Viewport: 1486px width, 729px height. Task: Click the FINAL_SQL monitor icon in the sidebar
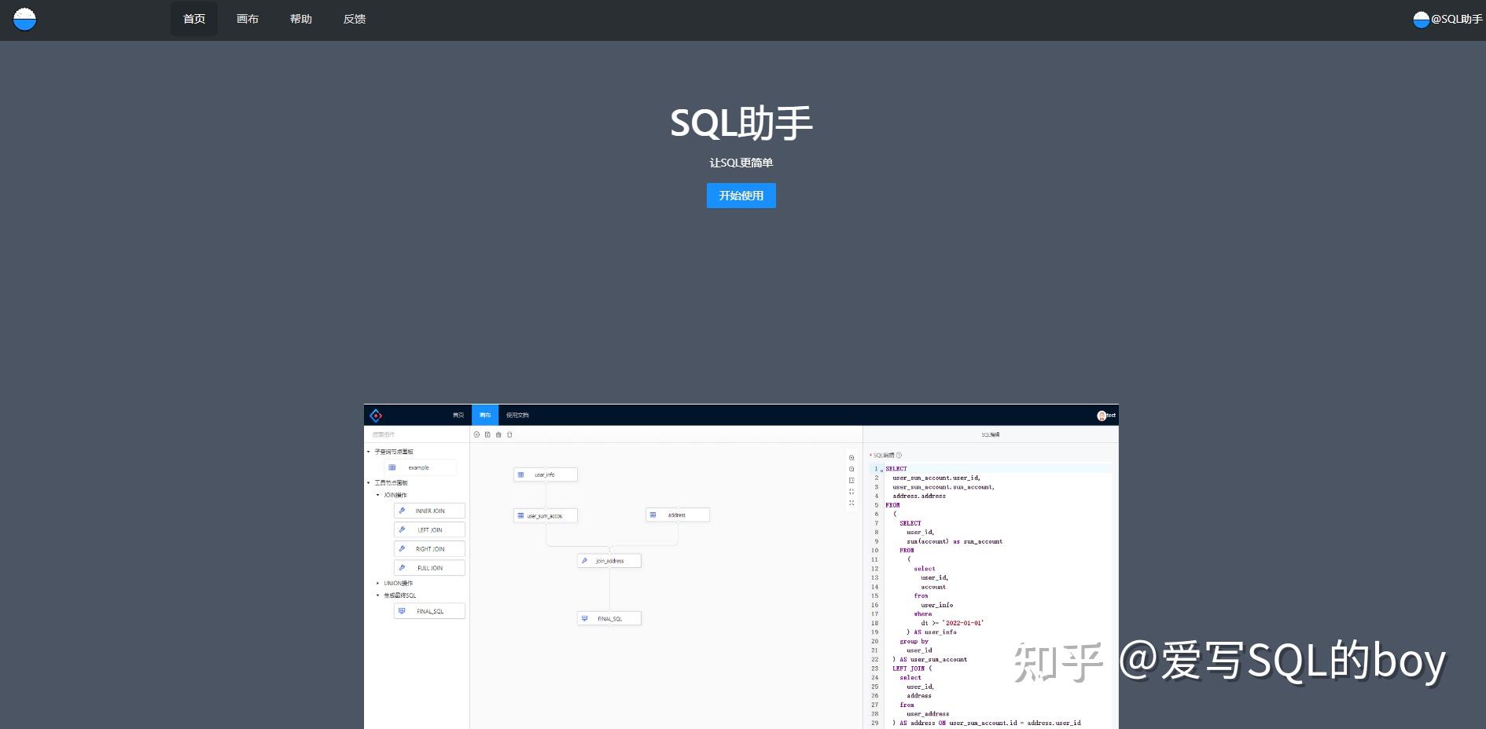(402, 610)
